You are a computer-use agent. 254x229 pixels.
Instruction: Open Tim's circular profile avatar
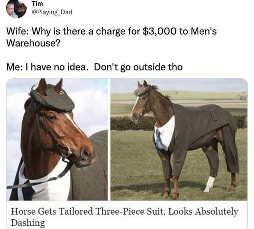point(16,8)
